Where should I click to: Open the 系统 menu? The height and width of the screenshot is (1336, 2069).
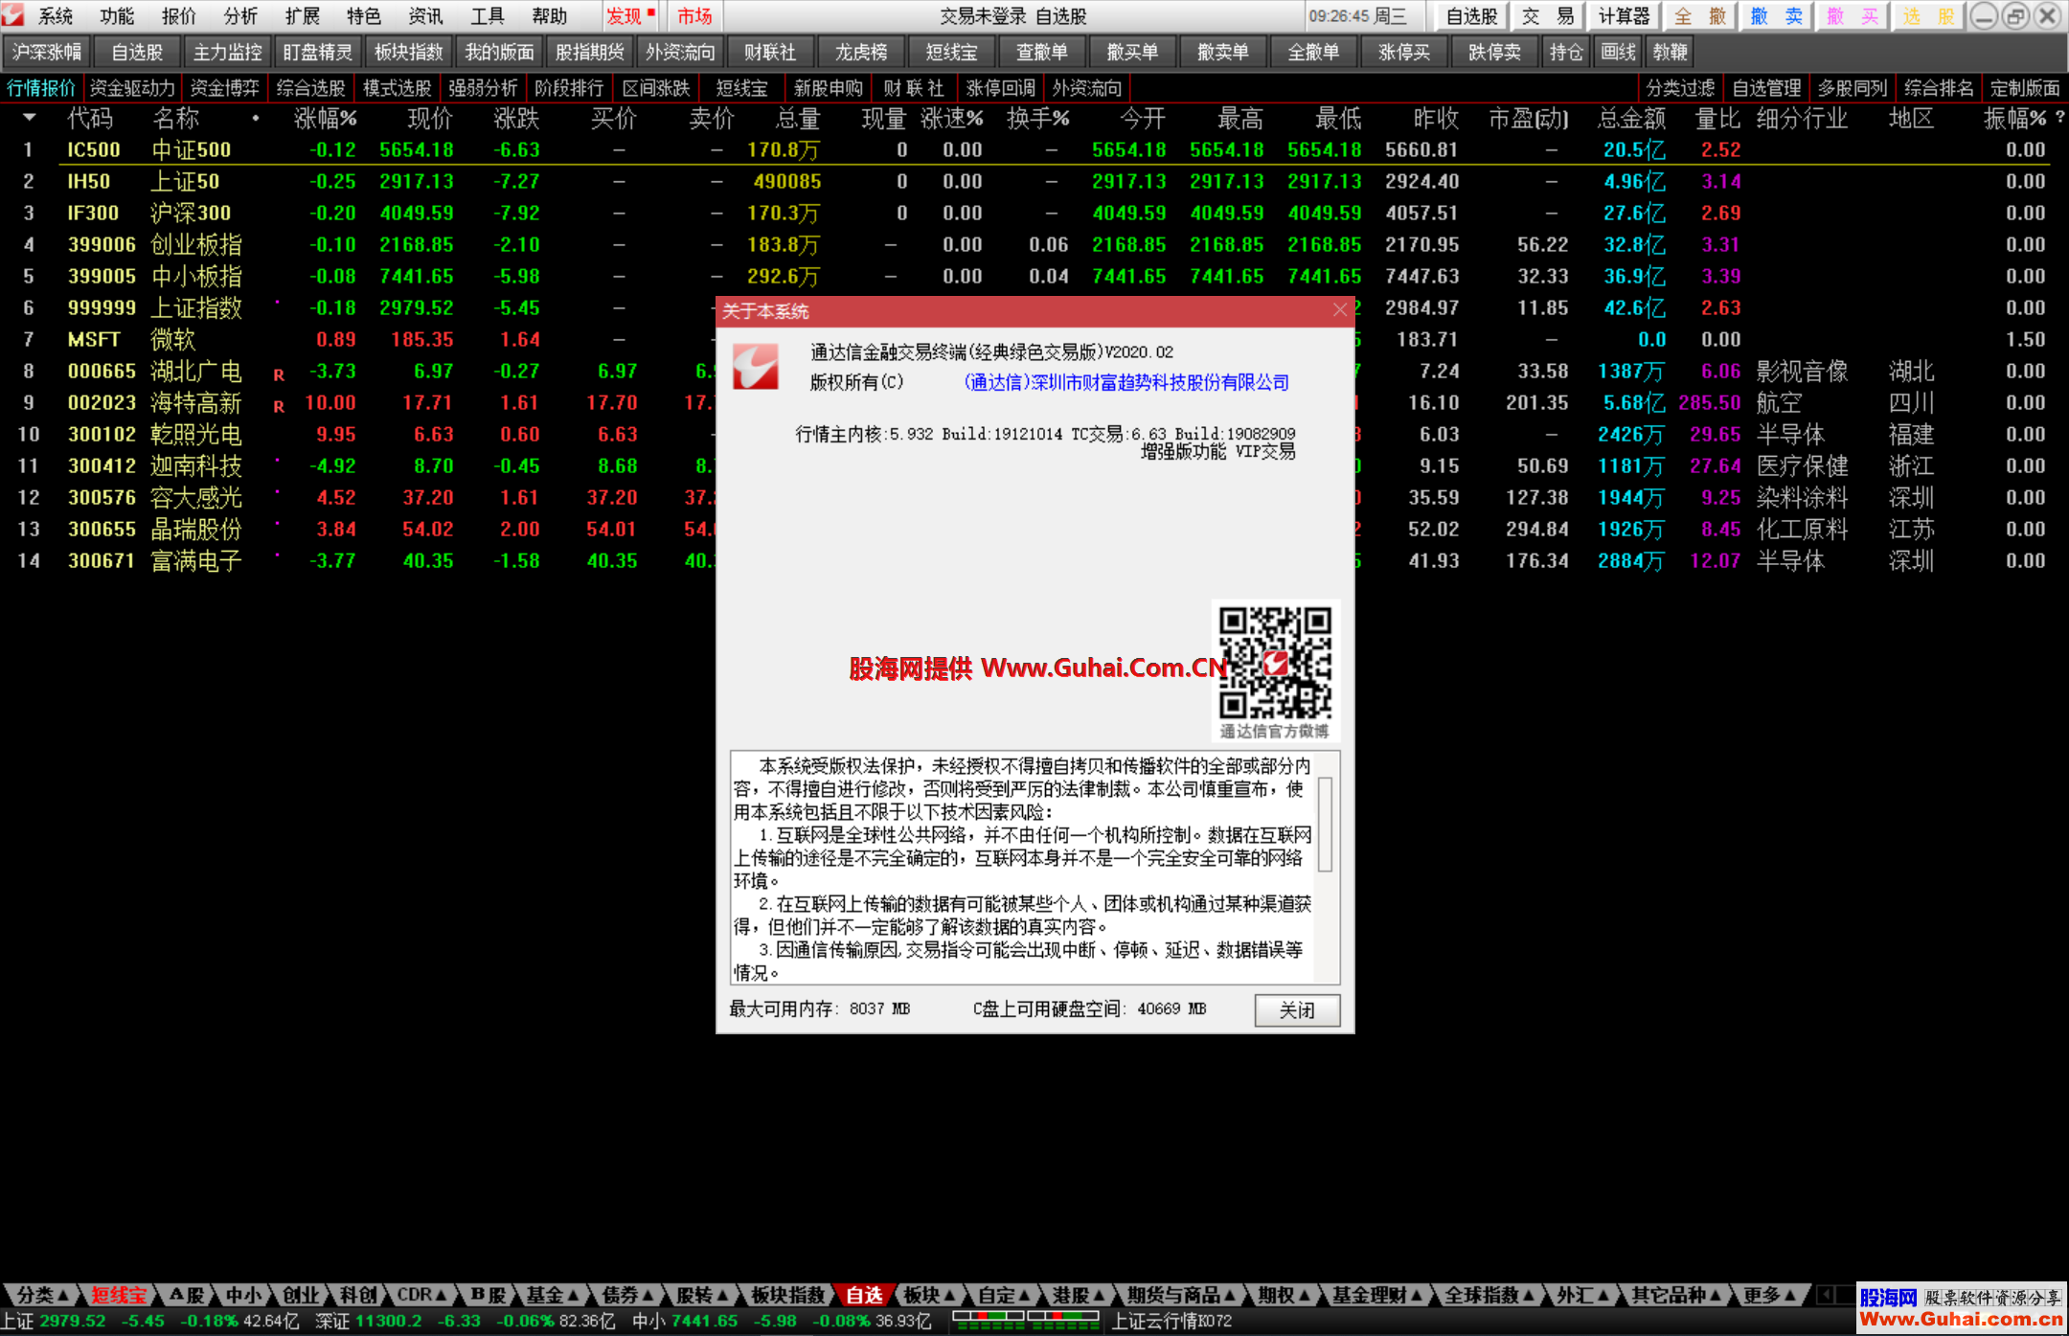(56, 16)
